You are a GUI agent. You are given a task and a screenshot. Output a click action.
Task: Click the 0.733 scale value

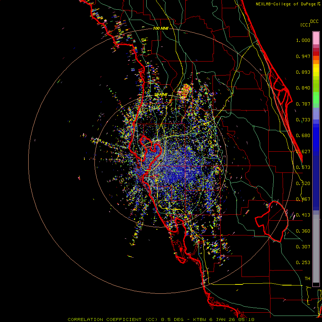(303, 120)
